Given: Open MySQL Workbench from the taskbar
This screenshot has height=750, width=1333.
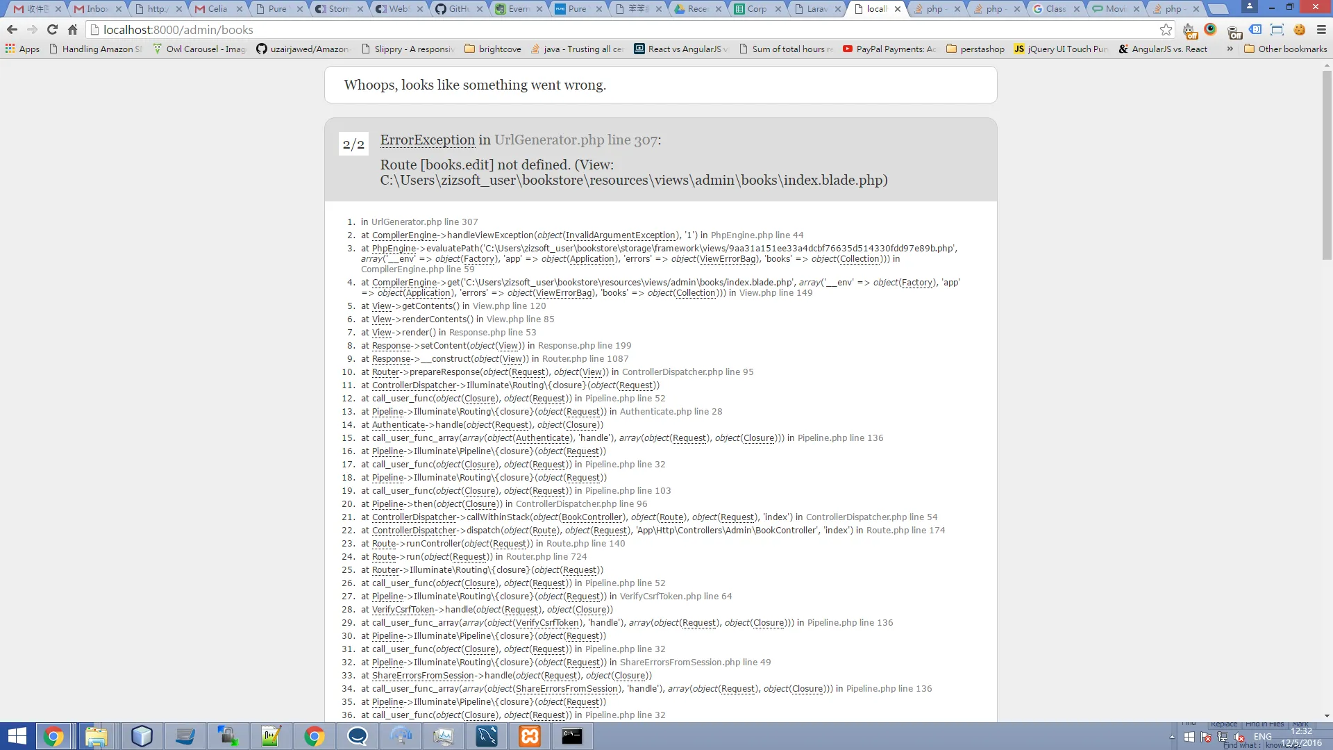Looking at the screenshot, I should [x=487, y=736].
